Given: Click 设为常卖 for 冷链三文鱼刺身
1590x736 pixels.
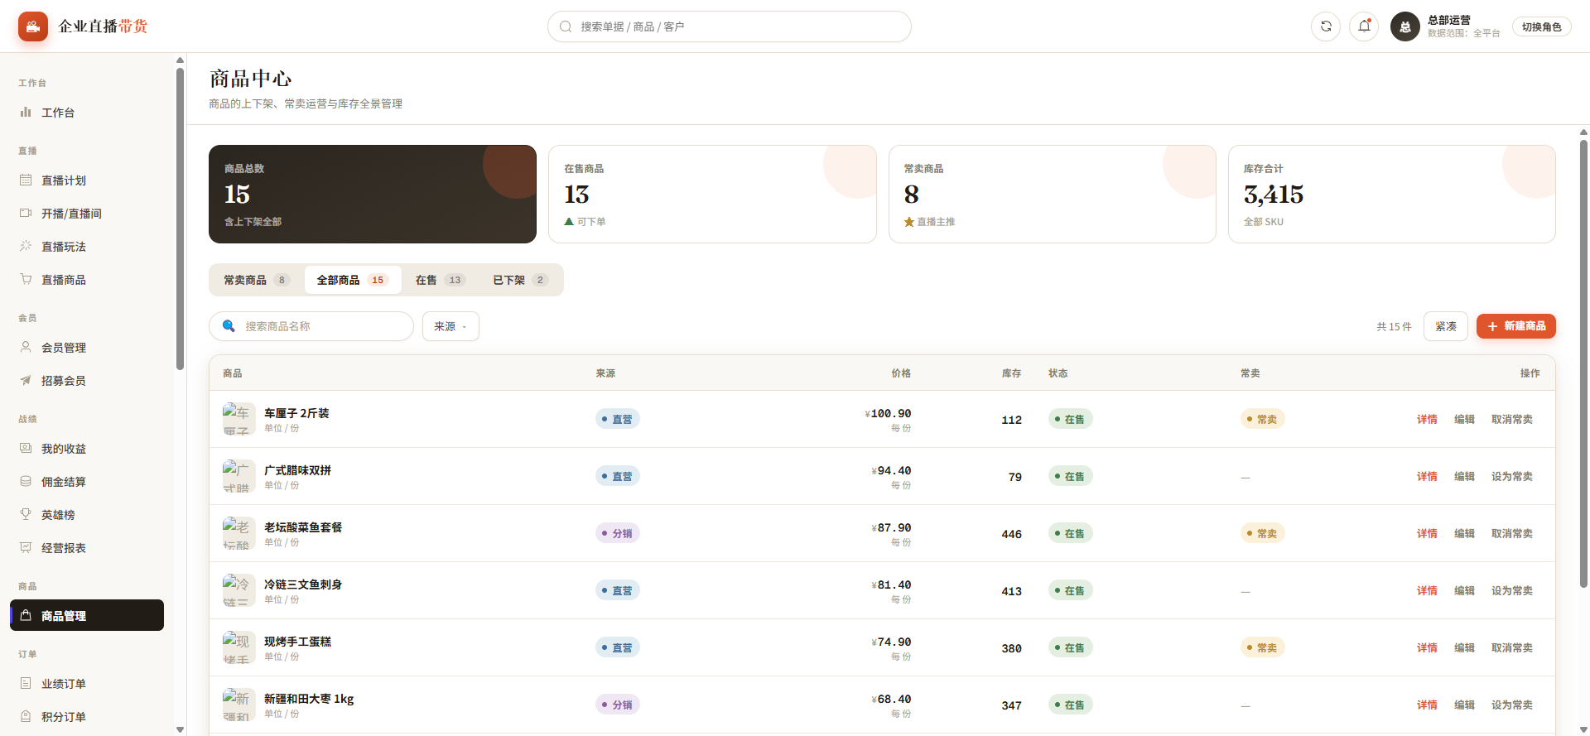Looking at the screenshot, I should tap(1512, 591).
